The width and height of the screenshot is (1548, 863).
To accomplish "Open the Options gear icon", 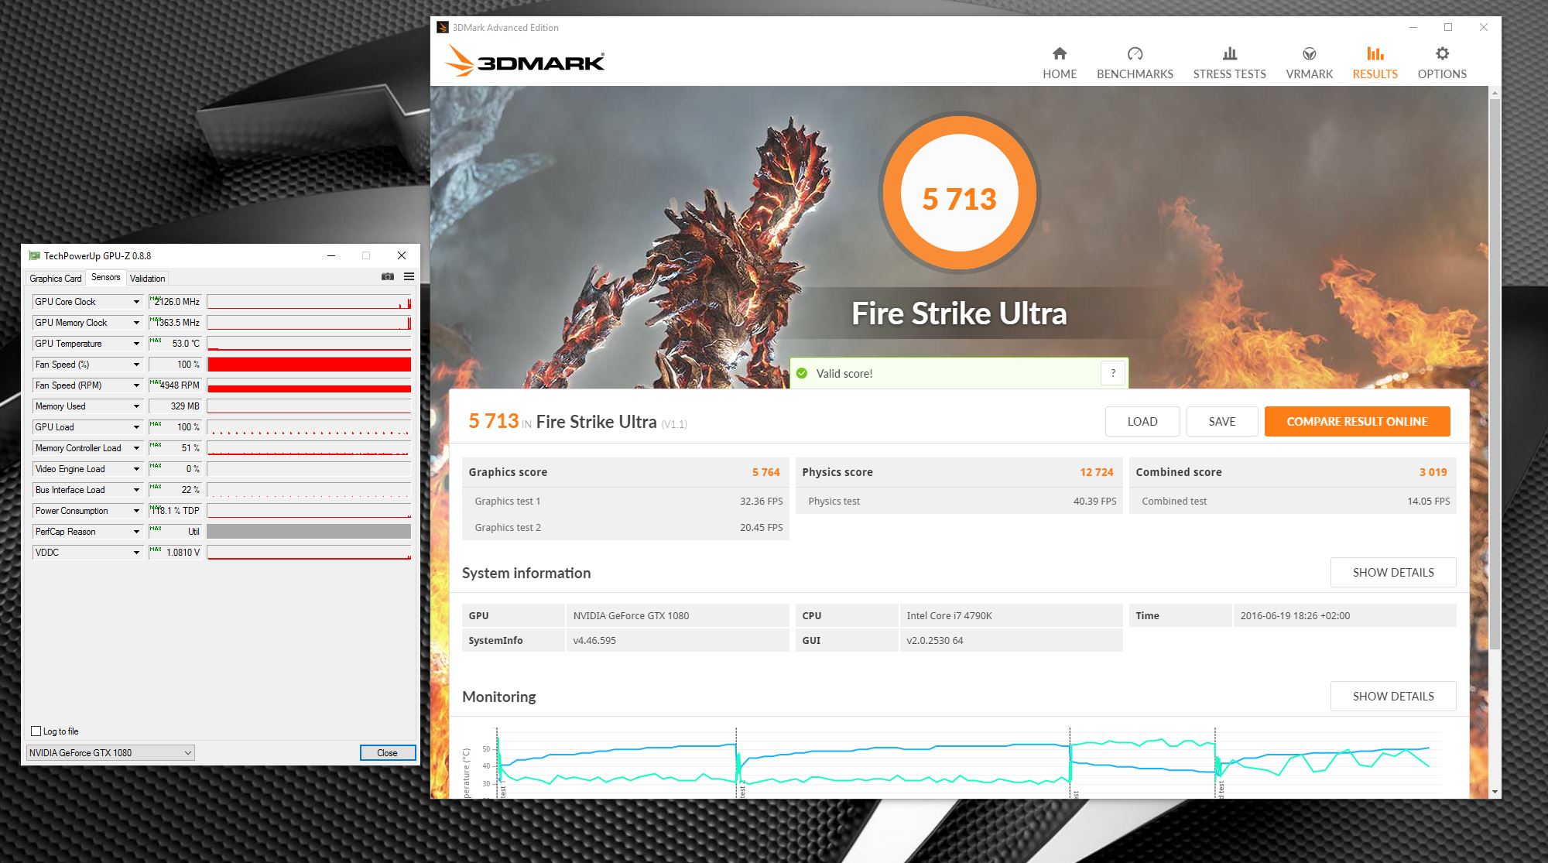I will pyautogui.click(x=1441, y=54).
